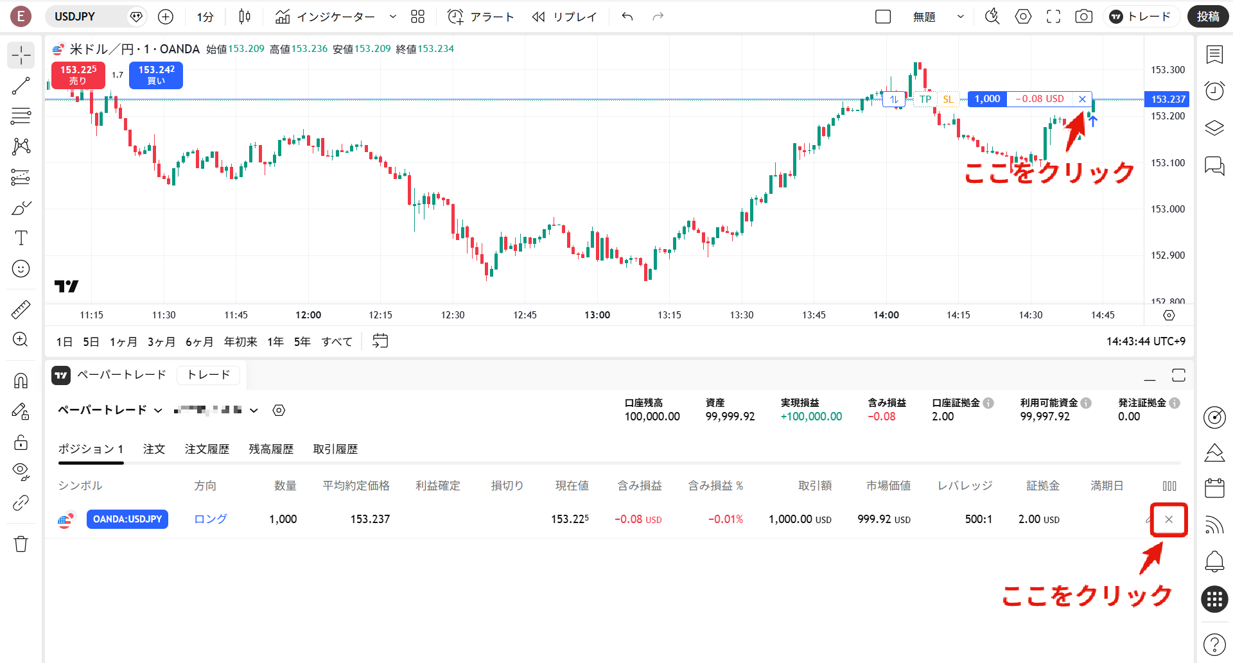The width and height of the screenshot is (1233, 663).
Task: Select the brush drawing tool
Action: click(21, 207)
